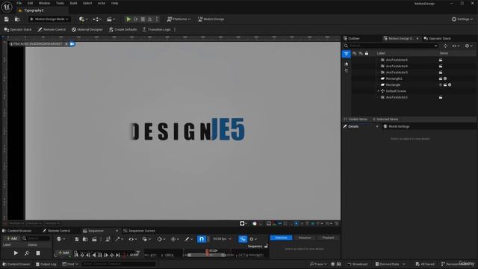The height and width of the screenshot is (269, 478).
Task: Click the Unreal Engine logo icon
Action: click(7, 7)
